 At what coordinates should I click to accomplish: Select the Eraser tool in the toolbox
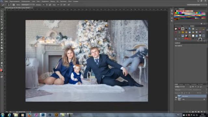tap(2, 40)
